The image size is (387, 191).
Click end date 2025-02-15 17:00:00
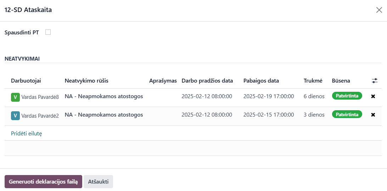click(269, 115)
